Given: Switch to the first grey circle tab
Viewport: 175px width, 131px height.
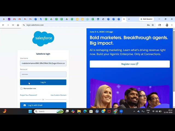Looking at the screenshot, I should 4,19.
